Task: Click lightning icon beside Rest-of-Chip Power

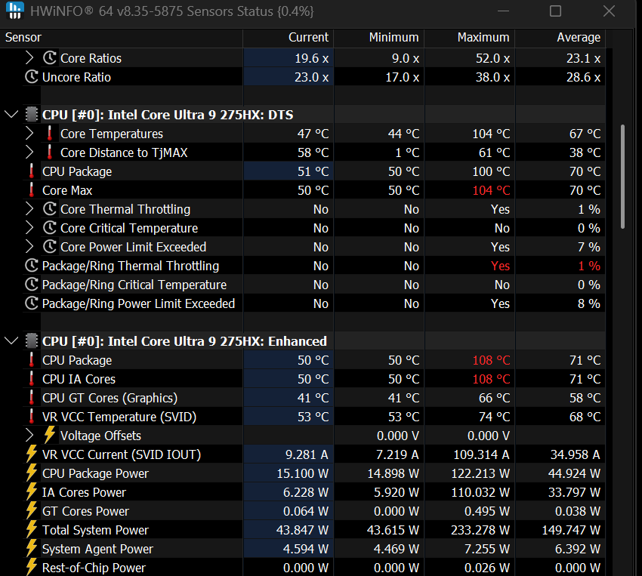Action: point(32,567)
